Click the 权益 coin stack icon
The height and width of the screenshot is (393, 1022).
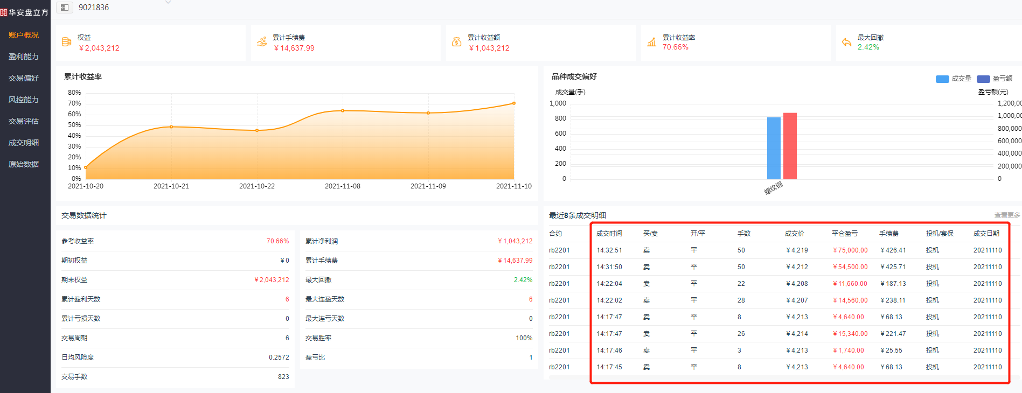tap(67, 42)
